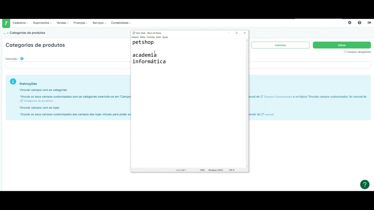Click Ln 2, Col 1 status text
The image size is (374, 210).
pos(181,170)
